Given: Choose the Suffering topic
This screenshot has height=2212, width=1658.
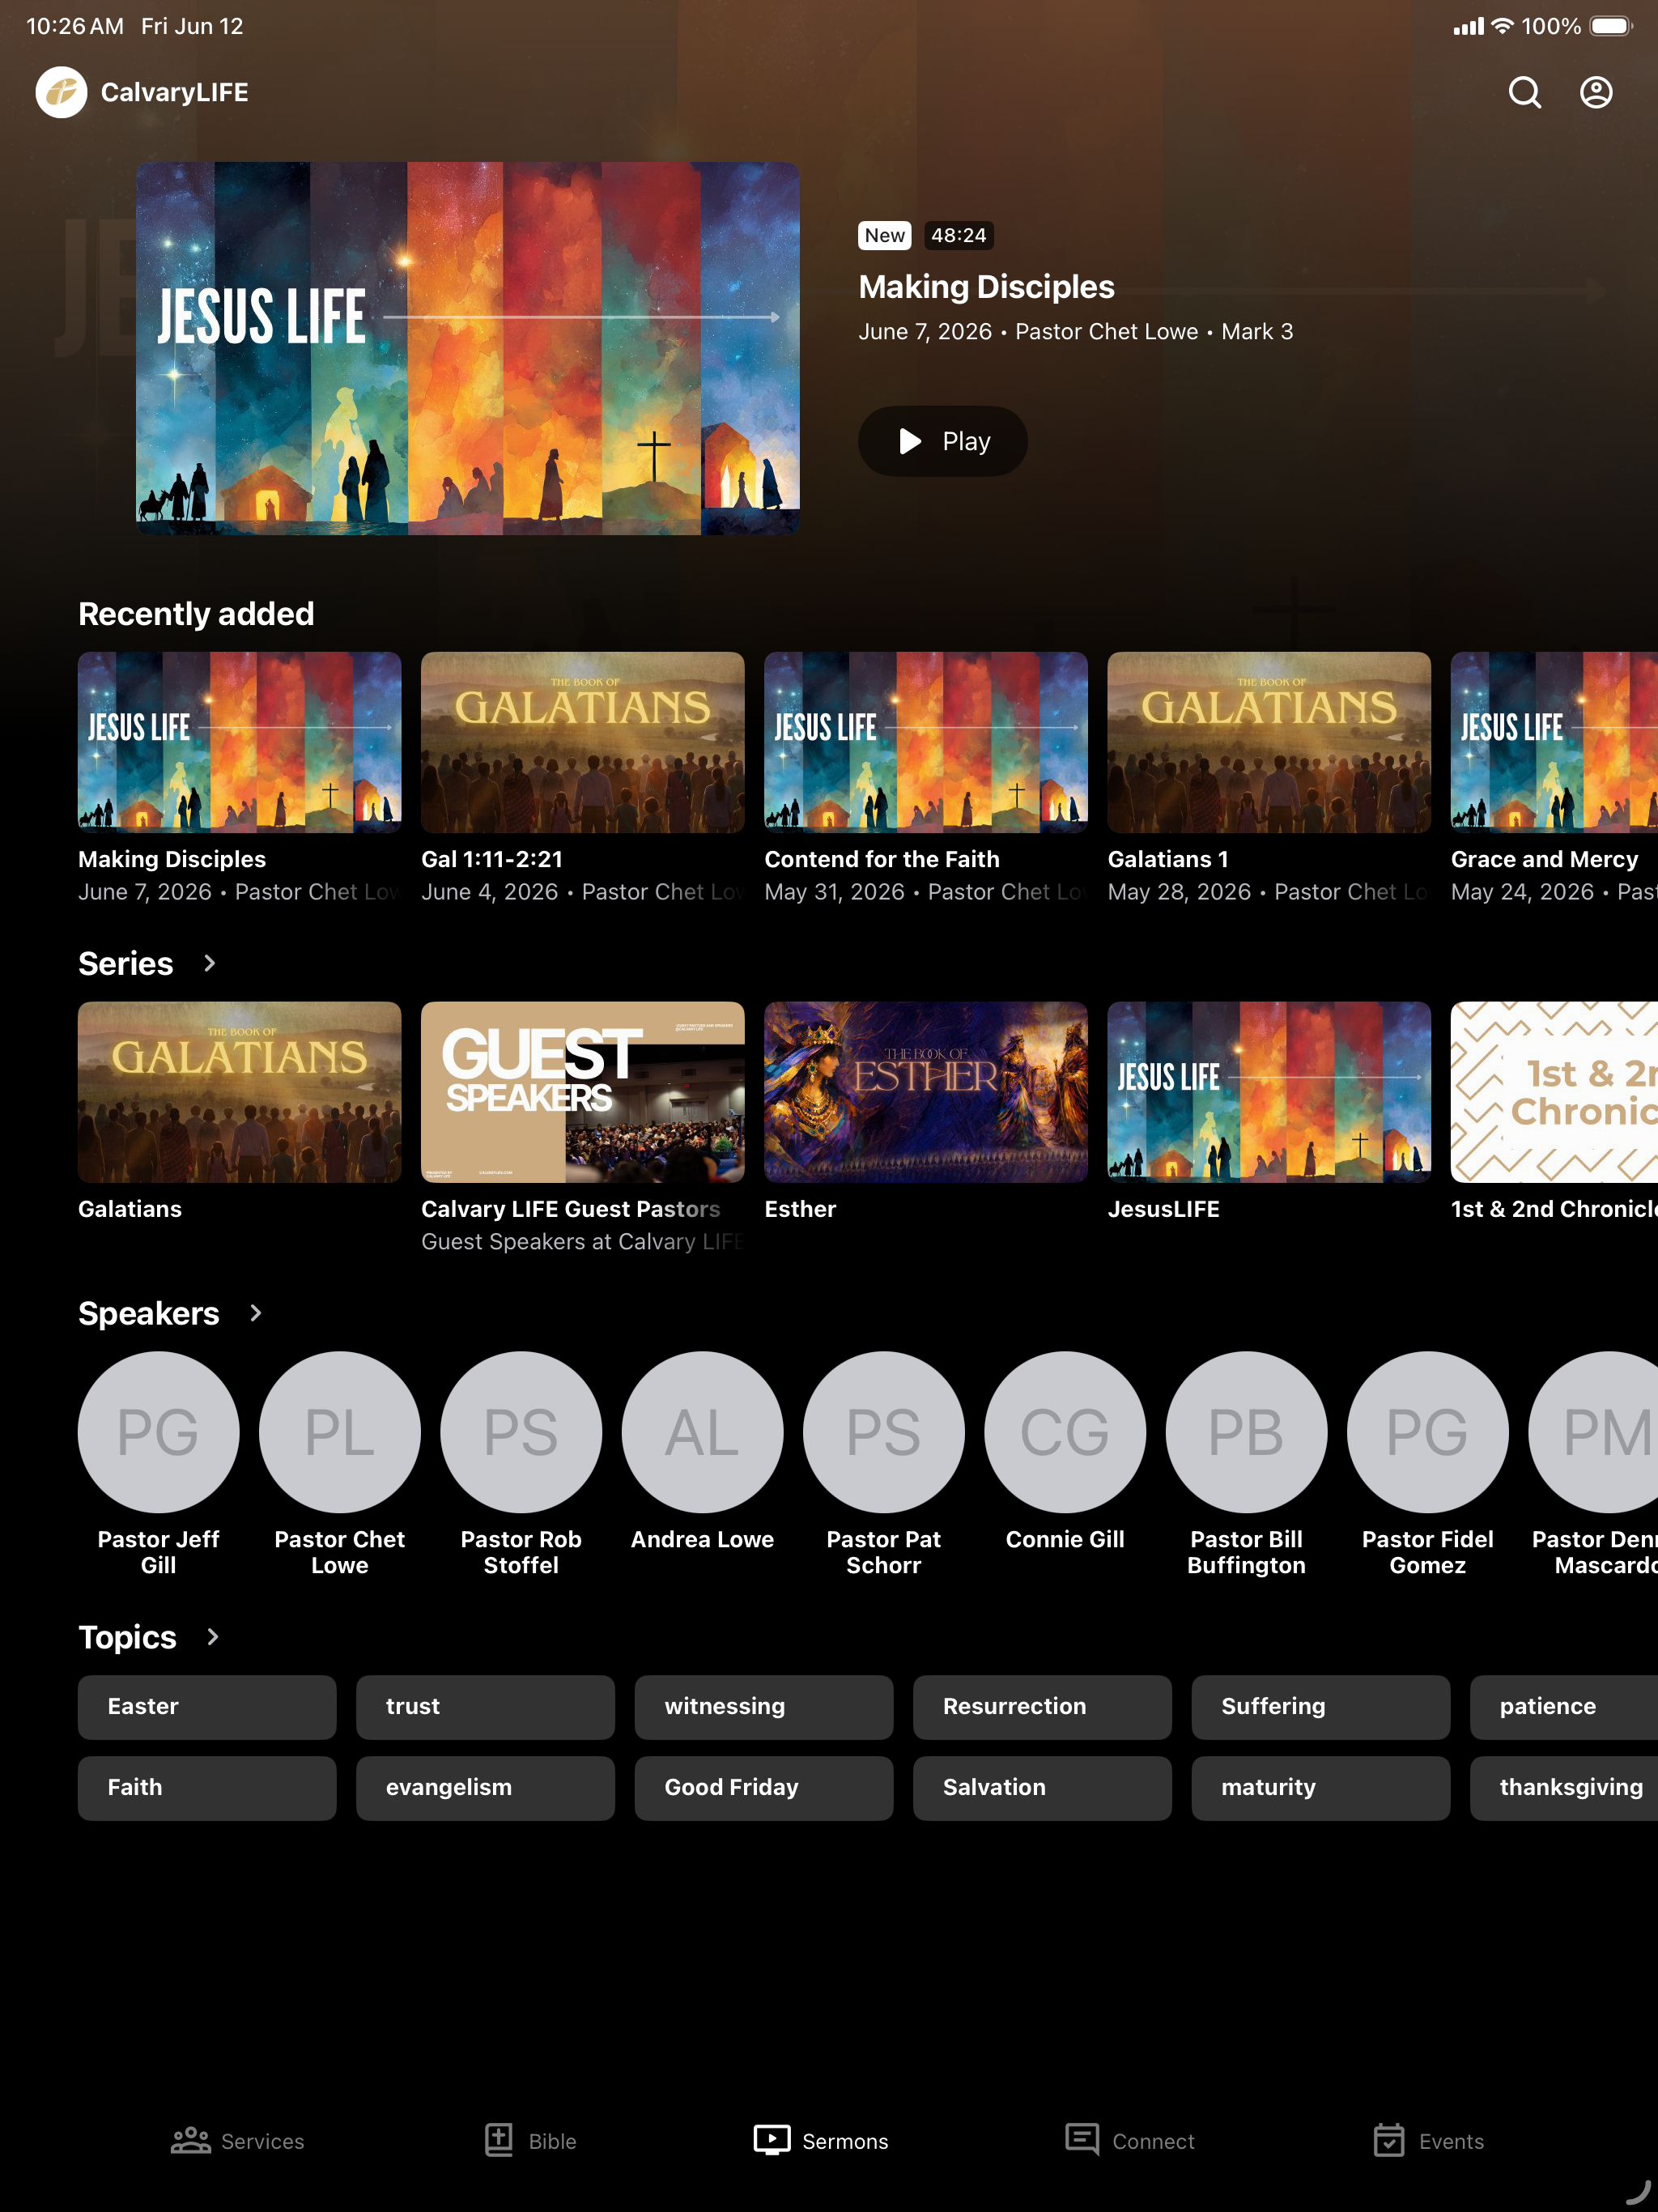Looking at the screenshot, I should pos(1321,1707).
